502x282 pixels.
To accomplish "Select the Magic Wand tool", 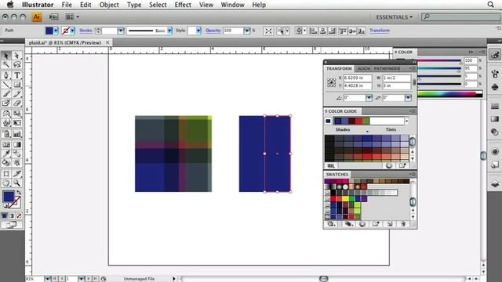I will [x=6, y=65].
